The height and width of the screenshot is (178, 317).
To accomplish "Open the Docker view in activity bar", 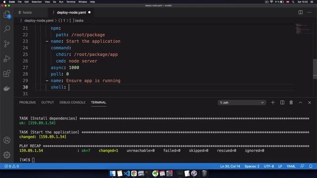I will tap(6, 89).
